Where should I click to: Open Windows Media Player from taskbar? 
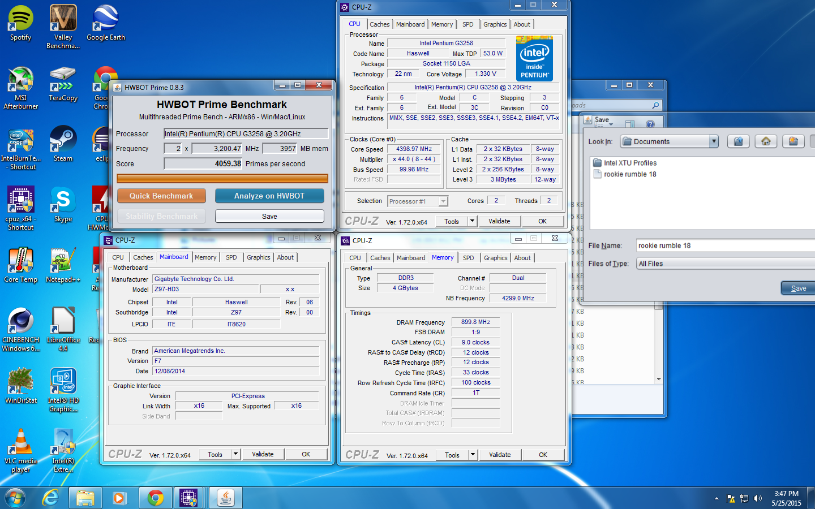tap(119, 498)
